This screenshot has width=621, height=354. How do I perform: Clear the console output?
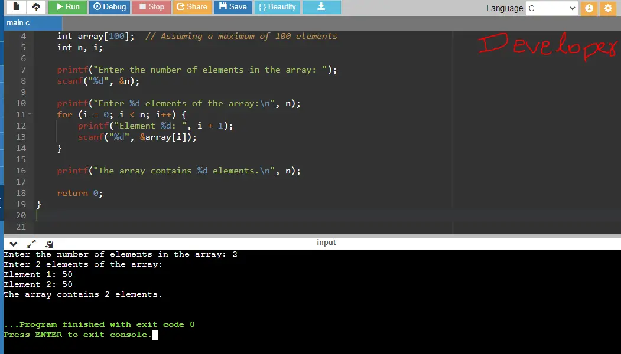tap(49, 244)
